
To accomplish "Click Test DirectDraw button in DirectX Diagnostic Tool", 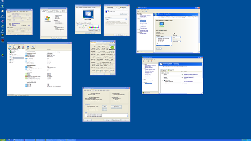I will pos(116,106).
